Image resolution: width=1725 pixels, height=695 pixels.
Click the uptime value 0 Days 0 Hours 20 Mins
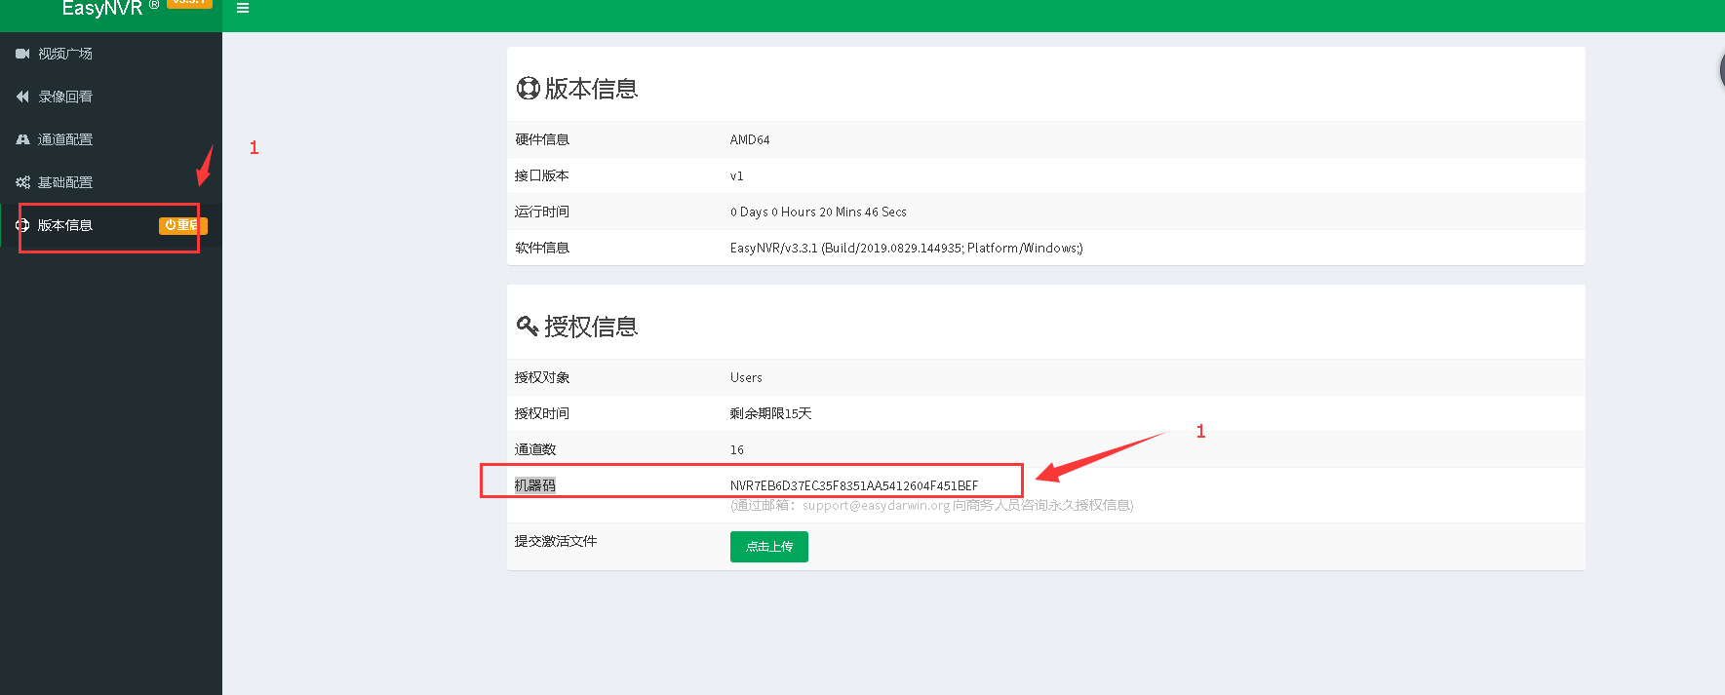818,212
